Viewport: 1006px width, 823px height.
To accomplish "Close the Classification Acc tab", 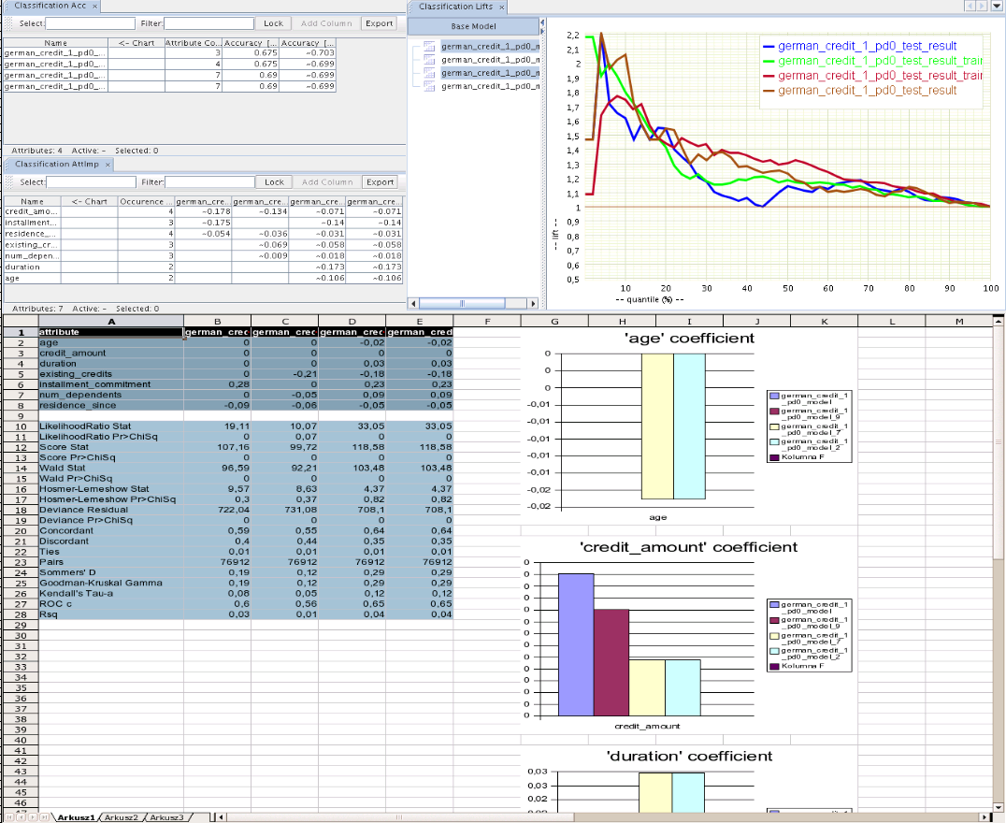I will [x=94, y=6].
